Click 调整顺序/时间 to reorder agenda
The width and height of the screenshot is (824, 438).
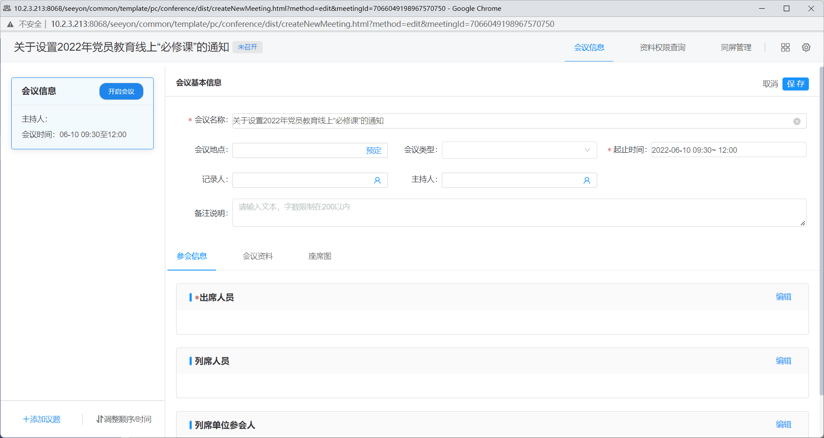(x=124, y=419)
